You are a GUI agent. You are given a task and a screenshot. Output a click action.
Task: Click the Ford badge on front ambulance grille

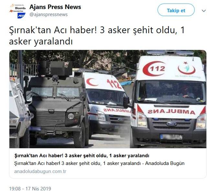pyautogui.click(x=171, y=124)
